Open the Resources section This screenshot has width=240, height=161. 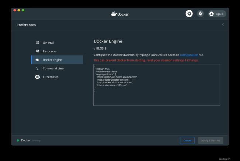pyautogui.click(x=57, y=51)
